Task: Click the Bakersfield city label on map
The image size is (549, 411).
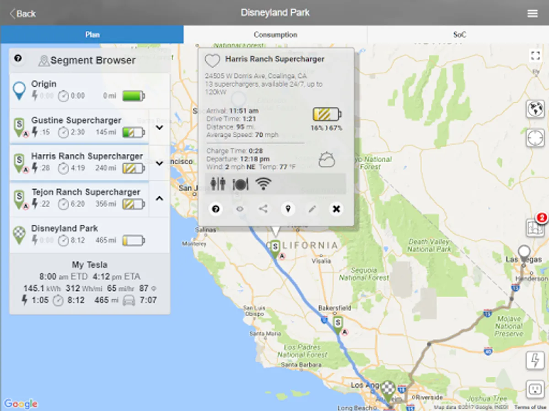Action: pyautogui.click(x=335, y=308)
